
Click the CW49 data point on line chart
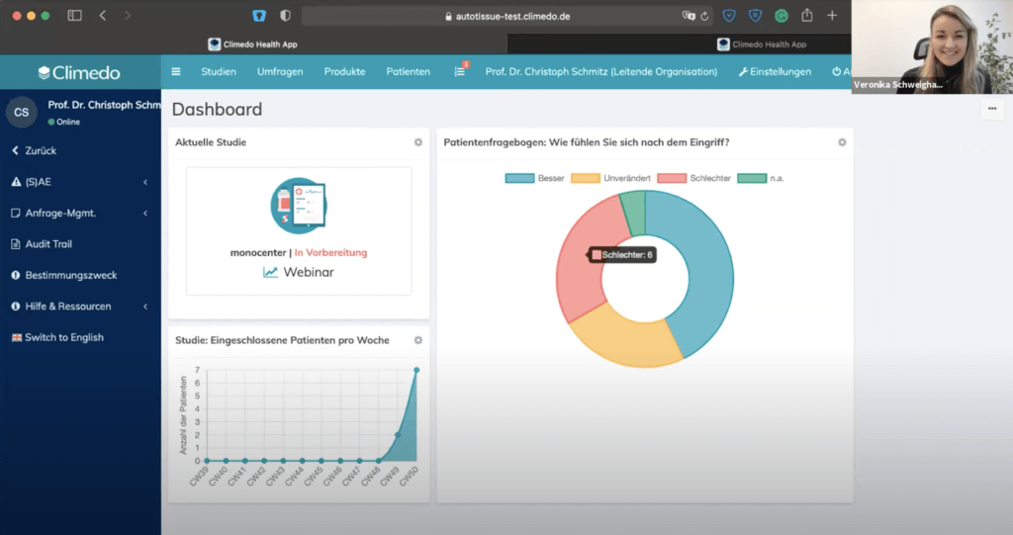(398, 435)
